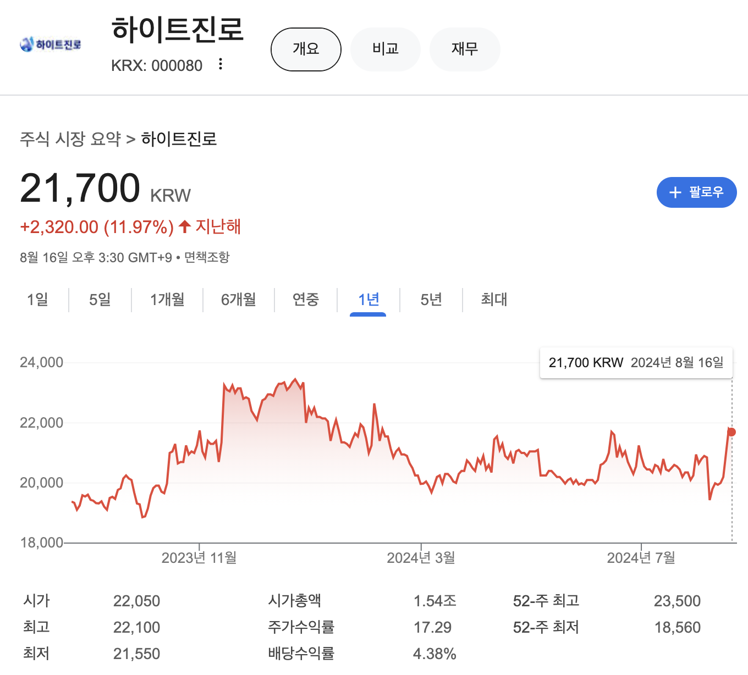Click the 21,700 KRW chart tooltip
The height and width of the screenshot is (675, 748).
click(636, 363)
